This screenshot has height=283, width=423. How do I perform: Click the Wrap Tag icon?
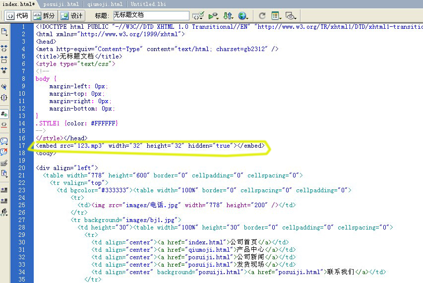4,163
